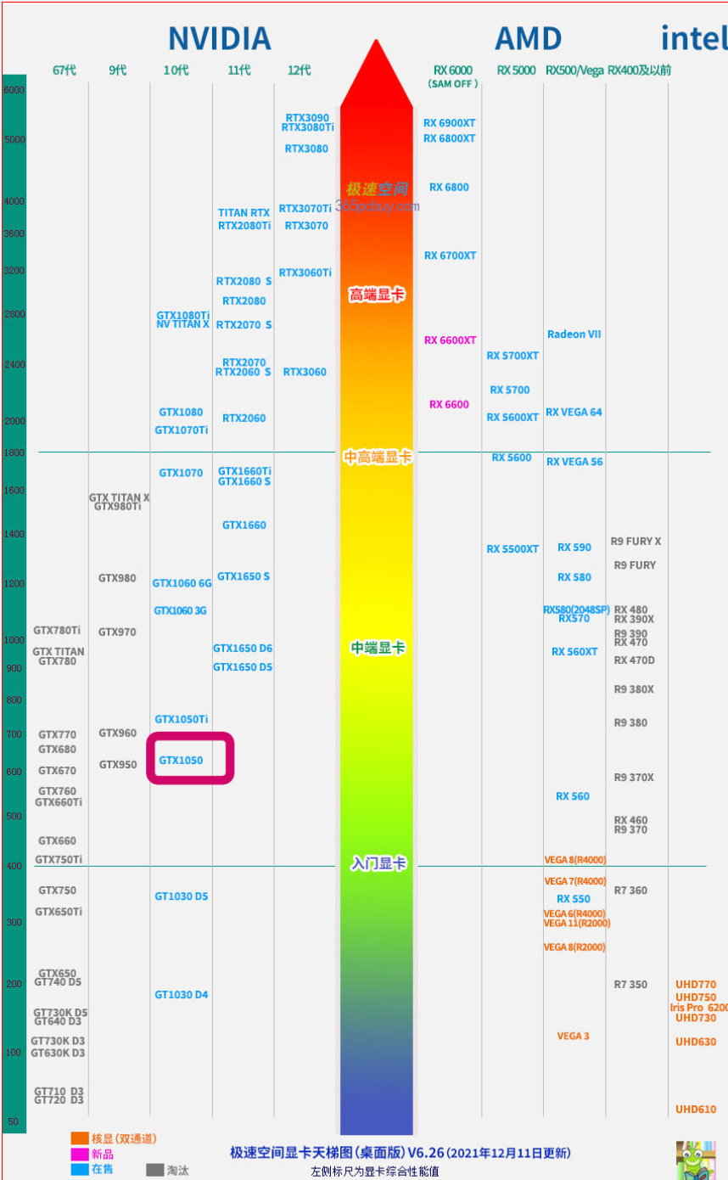The height and width of the screenshot is (1180, 728).
Task: Select the GT1030 D4 entry
Action: pos(181,994)
